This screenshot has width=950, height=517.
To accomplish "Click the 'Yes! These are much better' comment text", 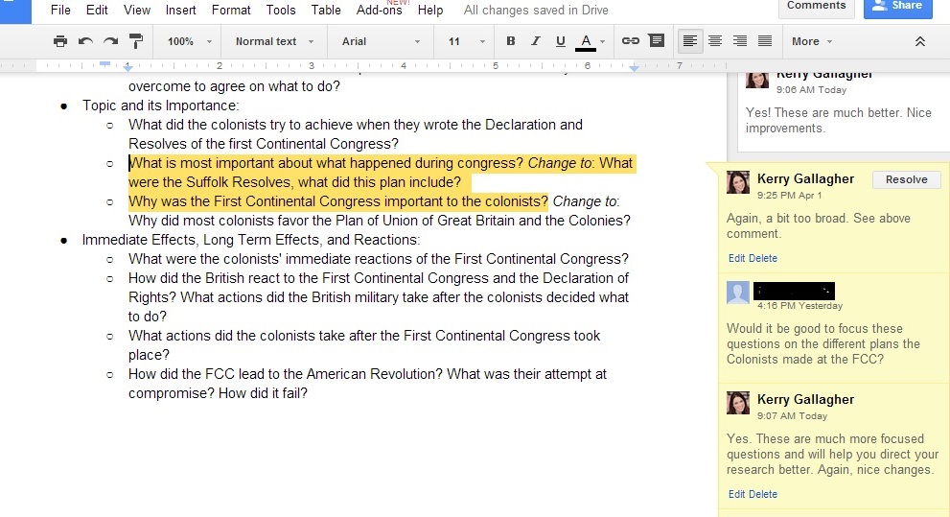I will [839, 121].
